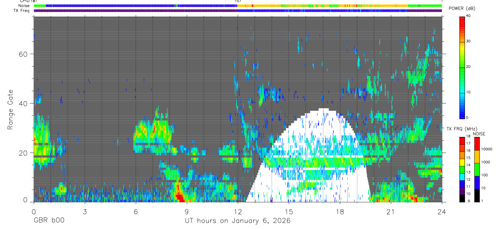The width and height of the screenshot is (497, 229).
Task: Click the '9' tick on UT hours axis
Action: (x=187, y=211)
